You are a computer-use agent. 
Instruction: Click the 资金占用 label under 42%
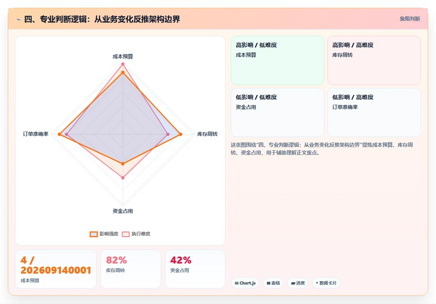[179, 271]
